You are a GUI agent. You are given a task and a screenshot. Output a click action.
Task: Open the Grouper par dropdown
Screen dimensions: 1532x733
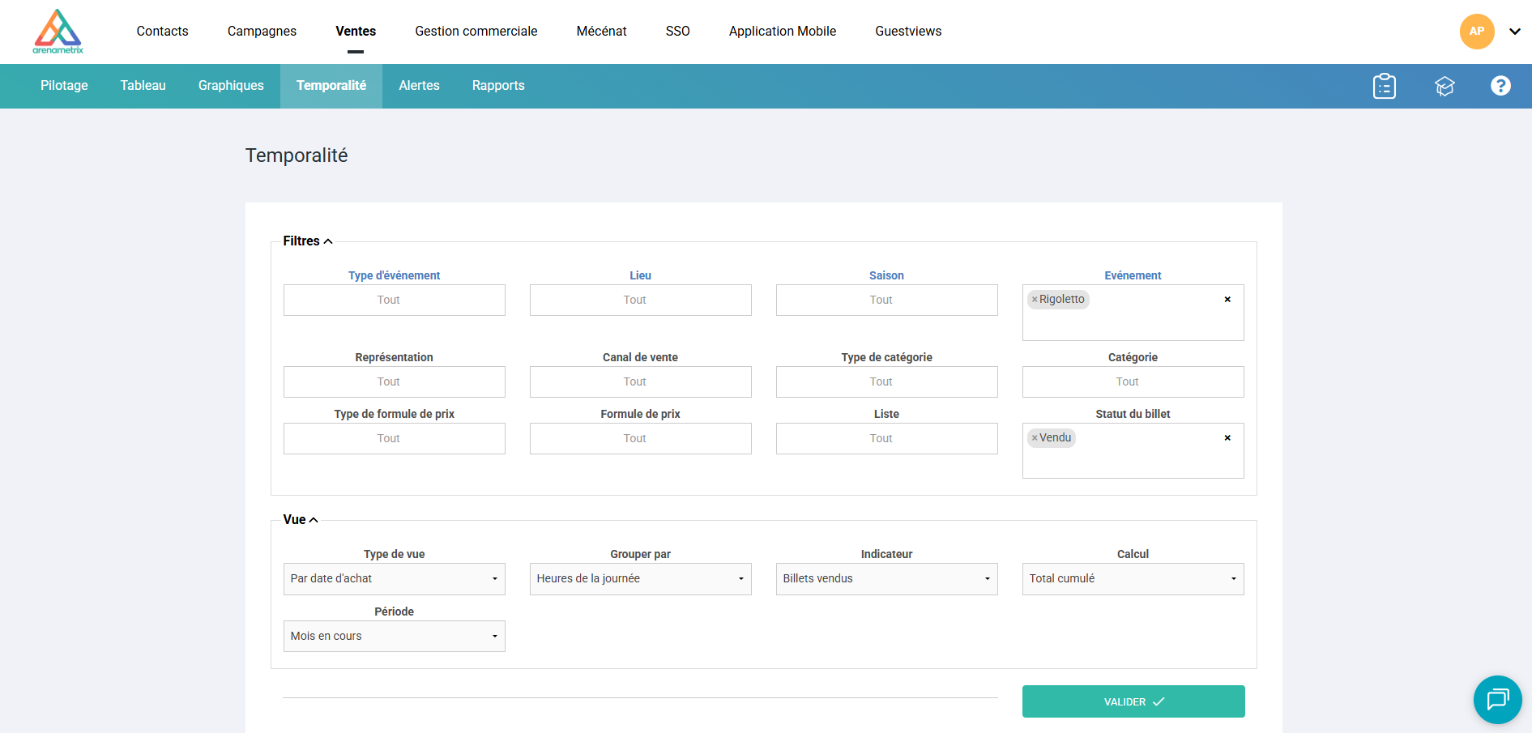[x=640, y=579]
